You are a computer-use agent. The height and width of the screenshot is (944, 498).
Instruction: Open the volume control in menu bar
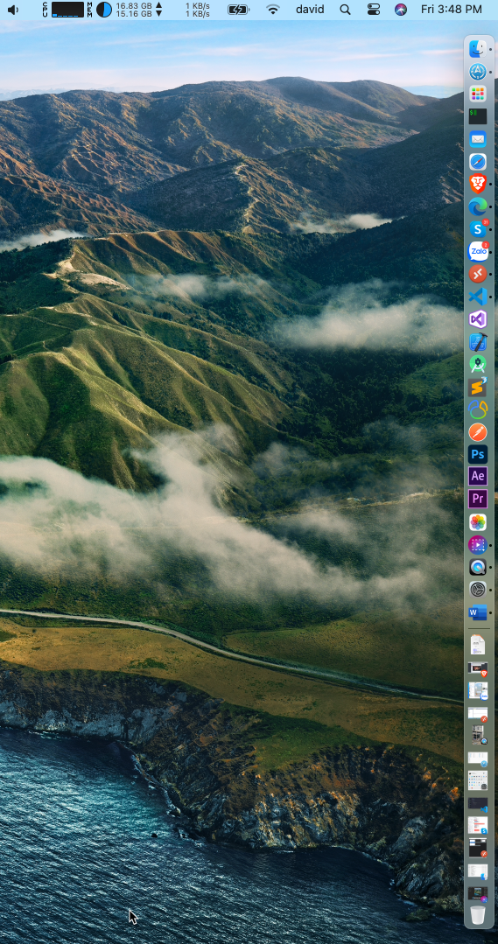[x=12, y=10]
